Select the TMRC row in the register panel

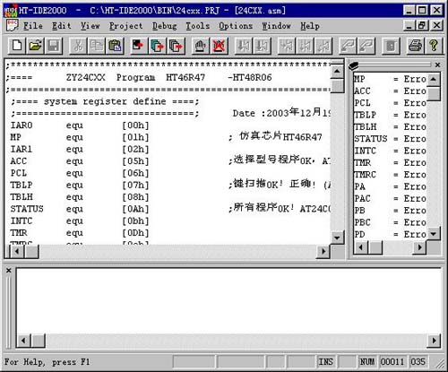(390, 175)
